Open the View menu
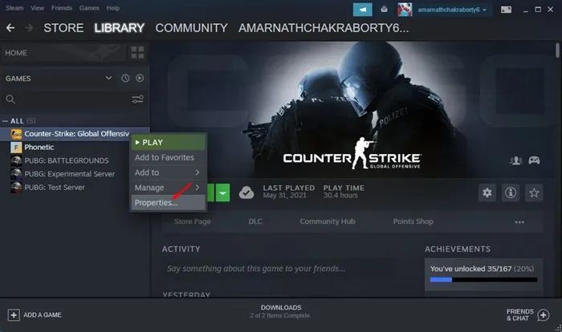 37,8
